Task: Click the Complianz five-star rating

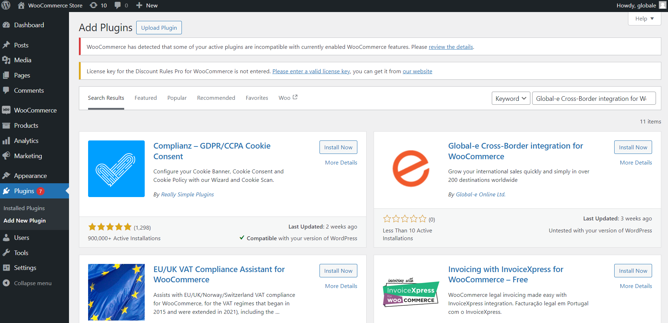Action: (110, 227)
